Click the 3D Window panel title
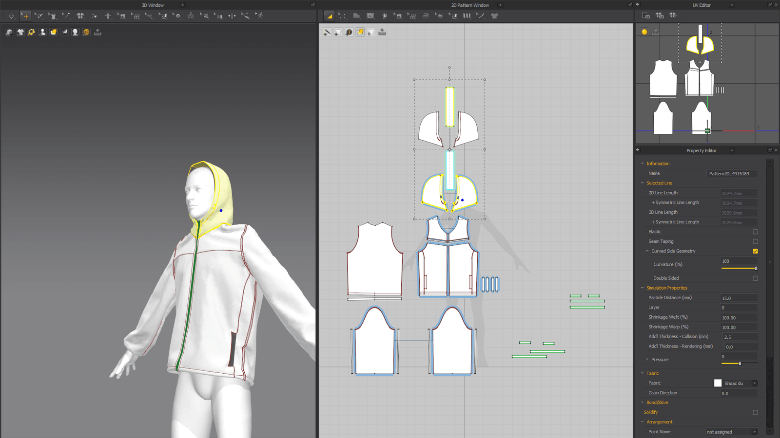Screen dimensions: 780x438 153,5
